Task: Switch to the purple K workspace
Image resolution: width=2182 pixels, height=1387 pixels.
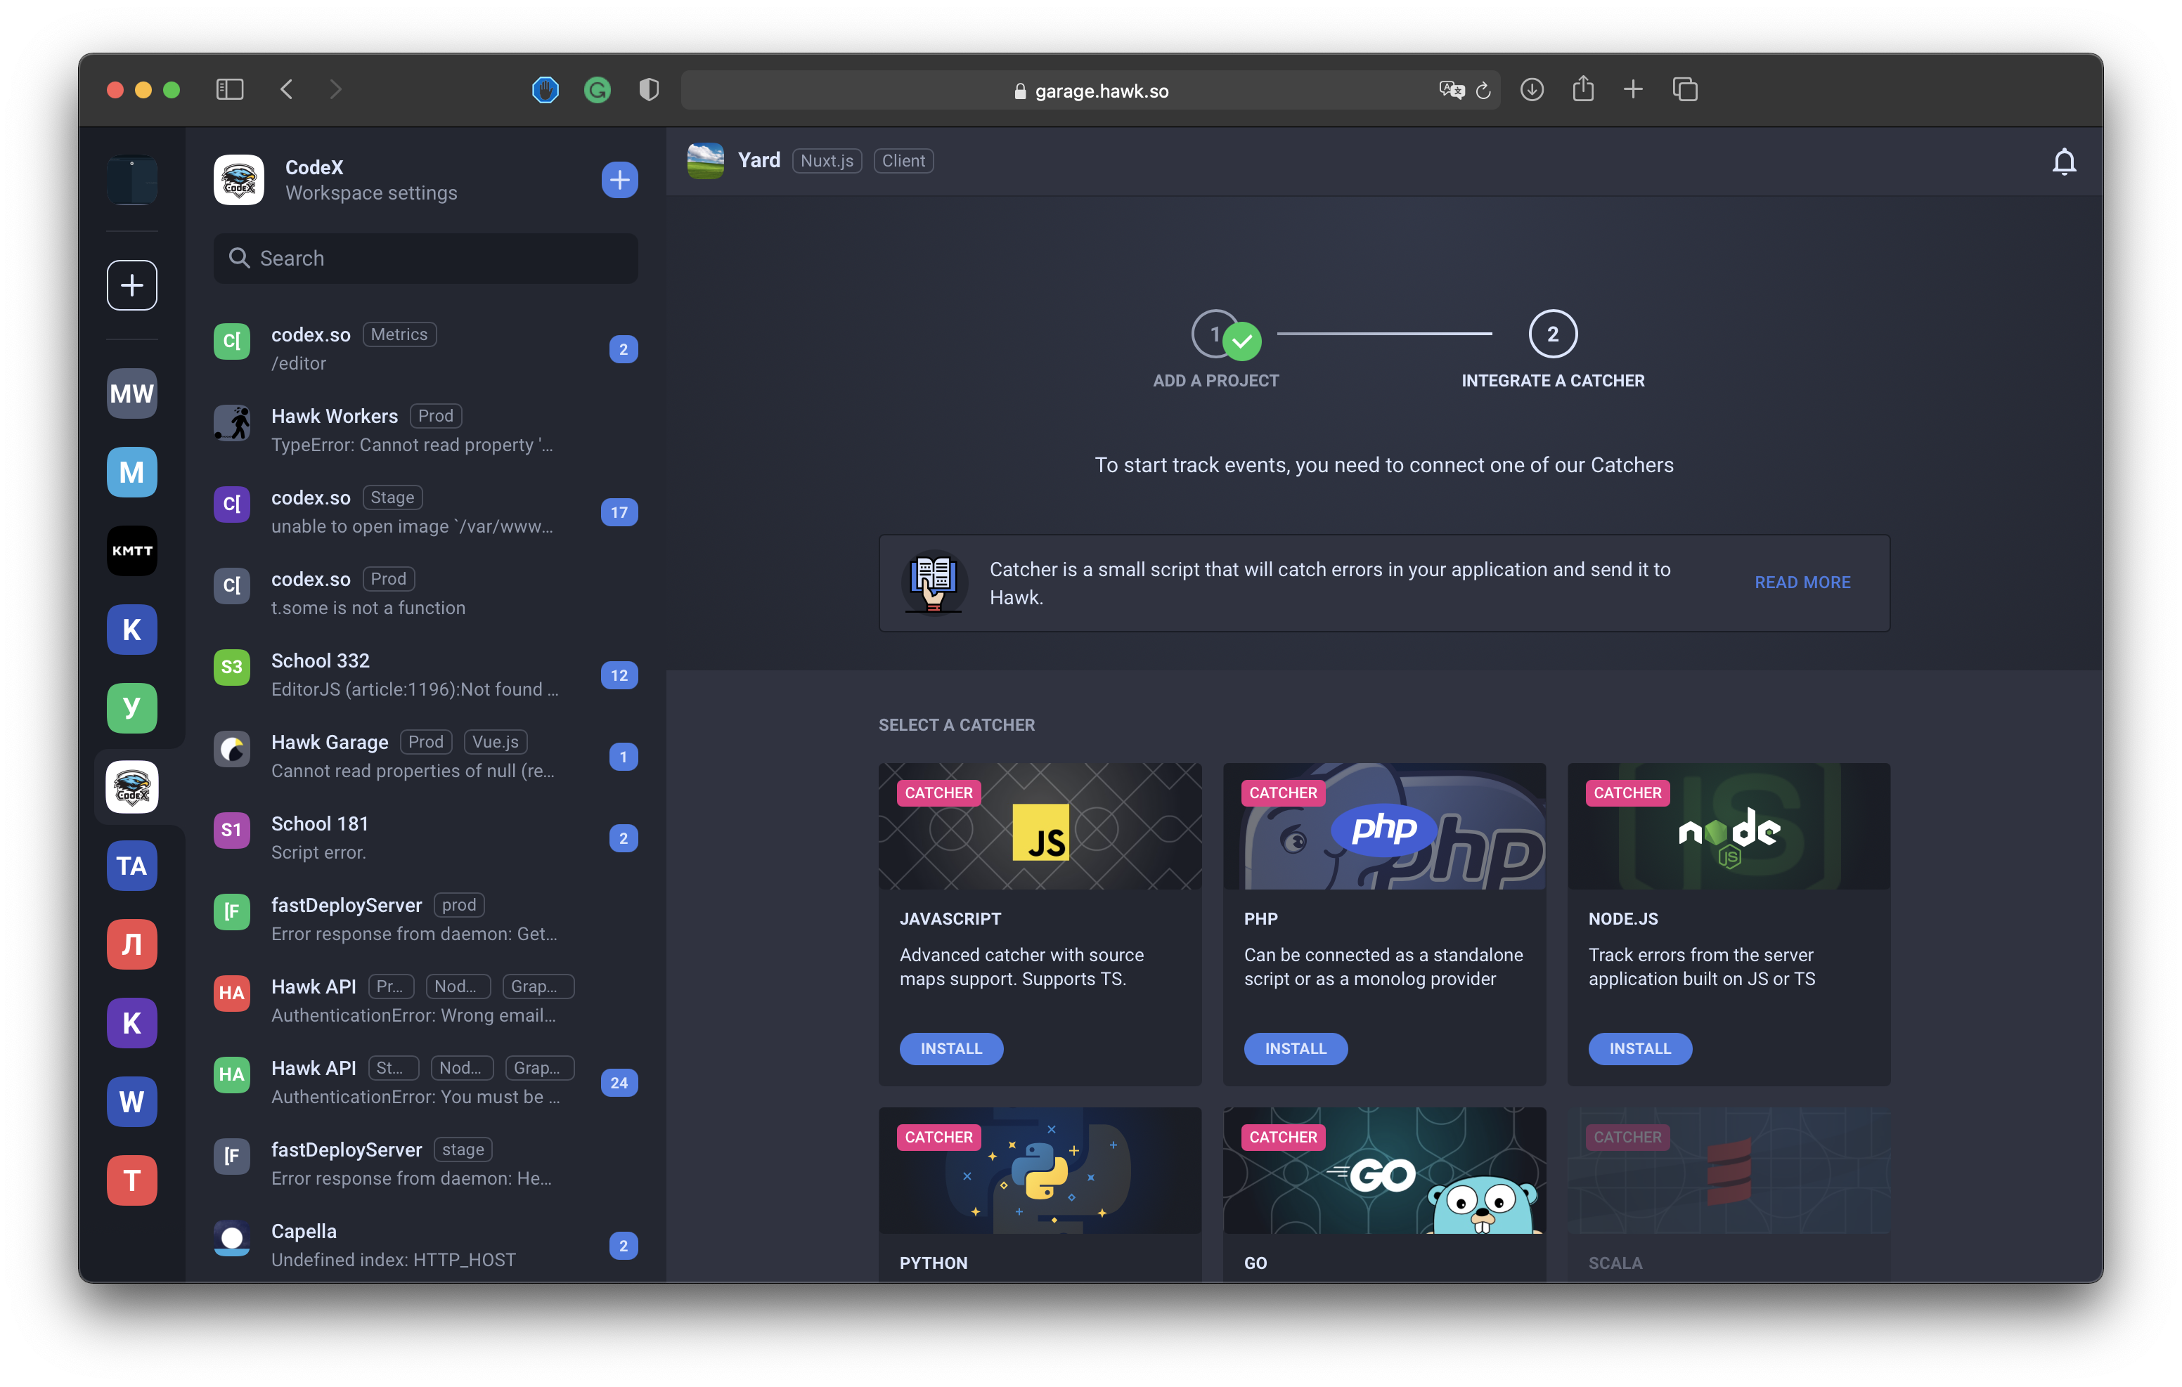Action: (x=132, y=1023)
